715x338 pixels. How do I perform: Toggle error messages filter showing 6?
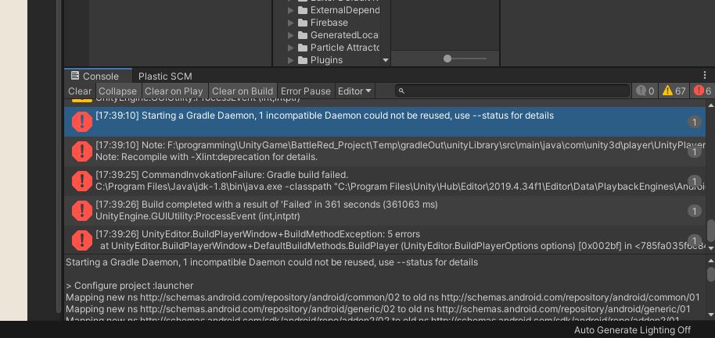[702, 91]
